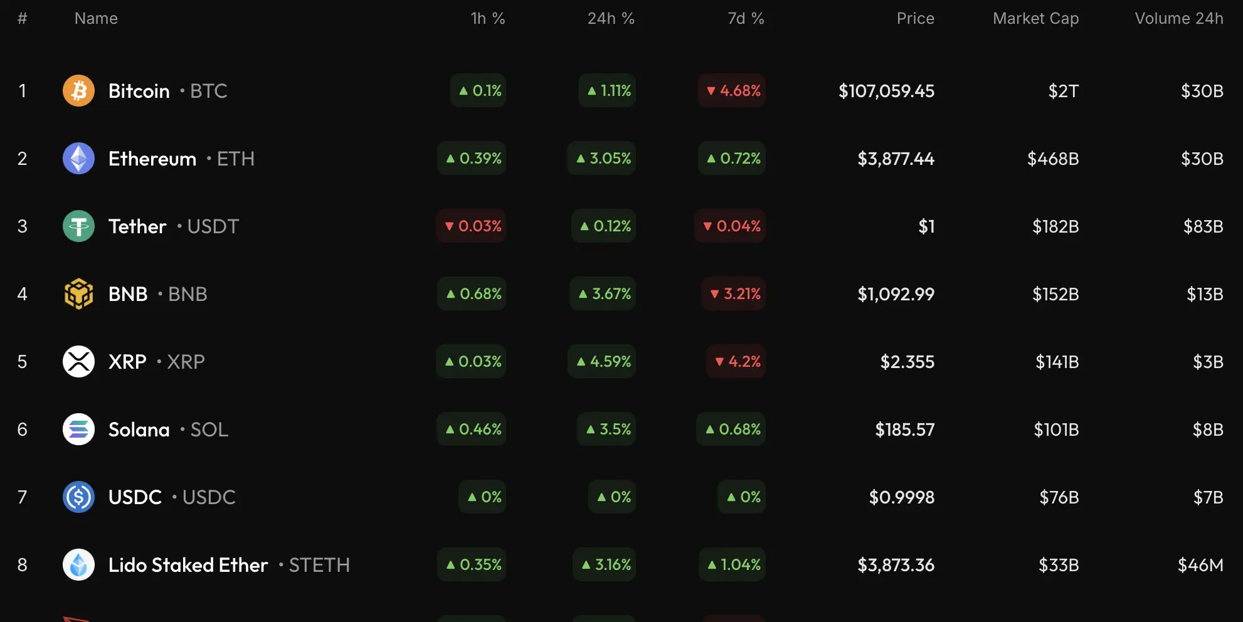Viewport: 1243px width, 622px height.
Task: Sort by 7d % column header
Action: (x=745, y=19)
